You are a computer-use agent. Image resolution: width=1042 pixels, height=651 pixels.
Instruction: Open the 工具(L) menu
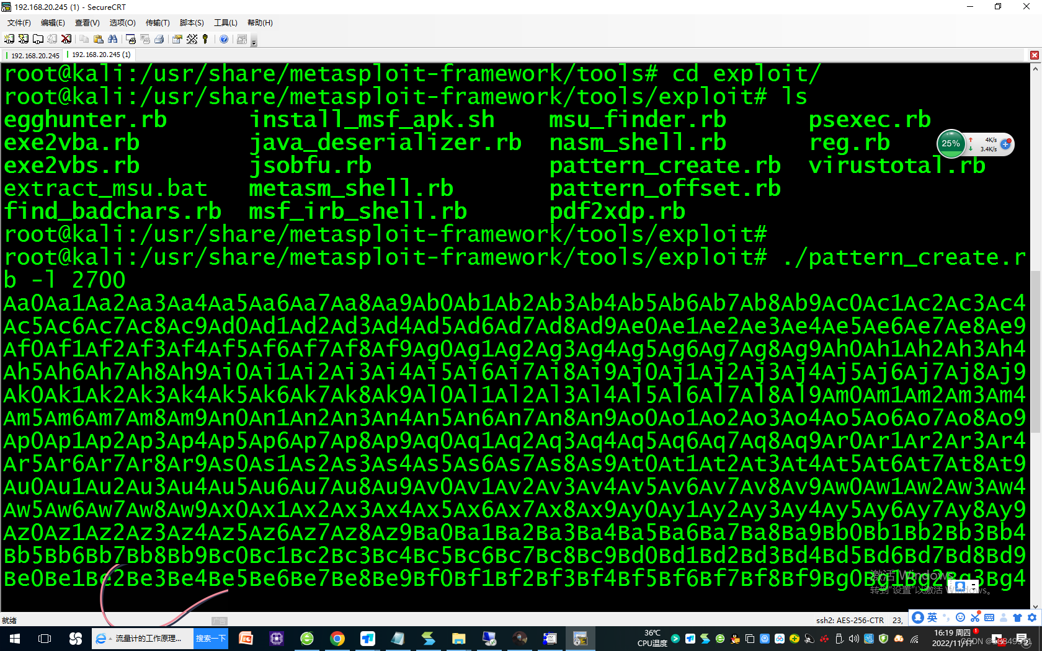(226, 23)
